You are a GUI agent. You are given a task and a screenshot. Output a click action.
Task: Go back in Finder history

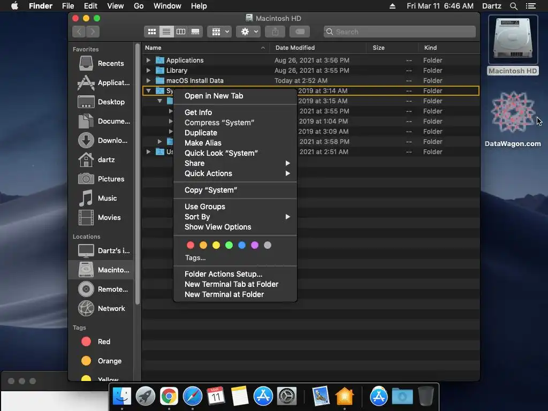79,32
